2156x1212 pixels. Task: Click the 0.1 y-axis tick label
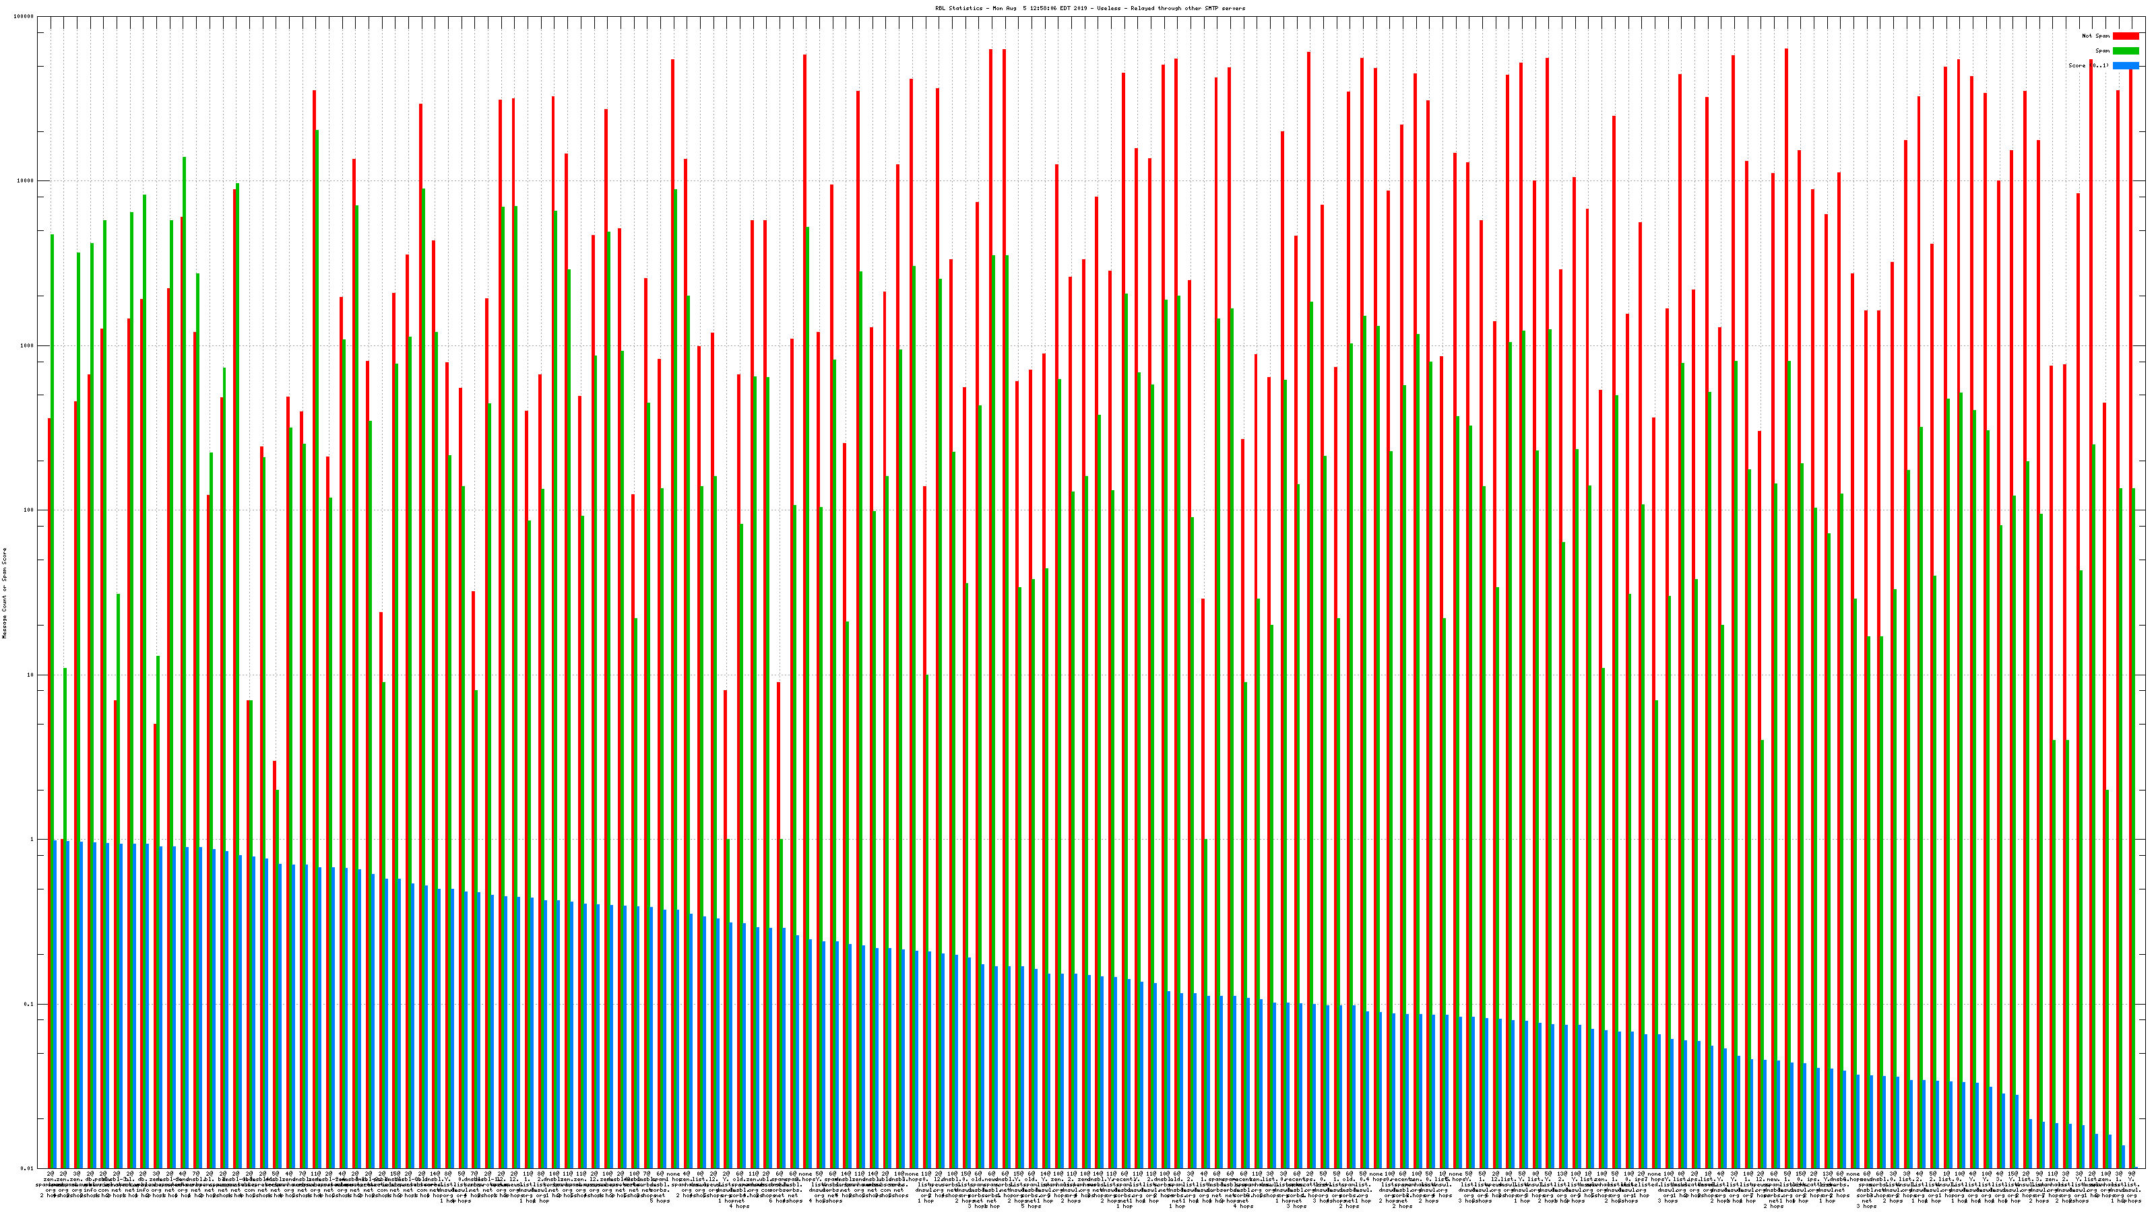[x=29, y=1005]
